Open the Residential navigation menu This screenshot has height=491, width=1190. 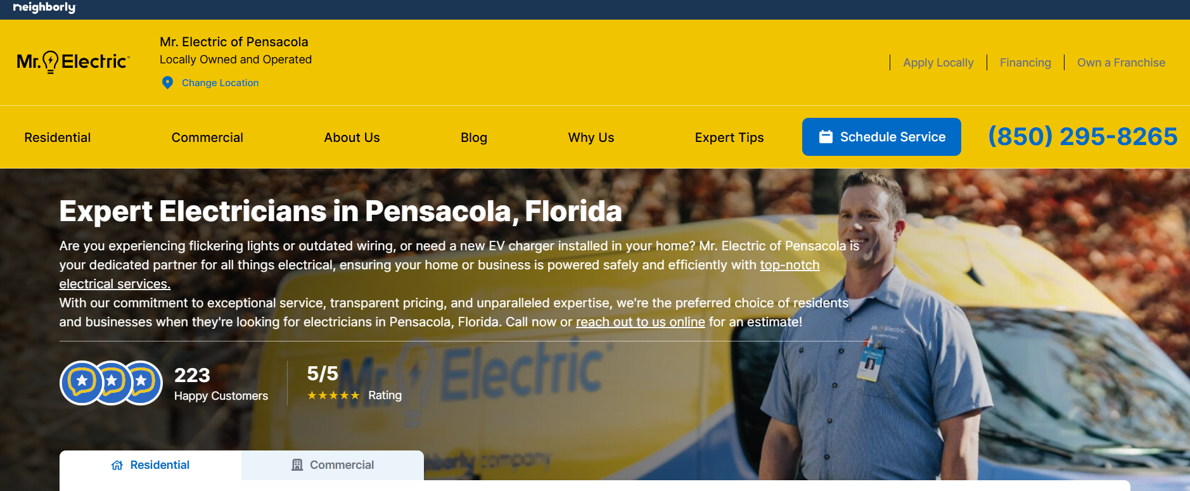coord(58,137)
